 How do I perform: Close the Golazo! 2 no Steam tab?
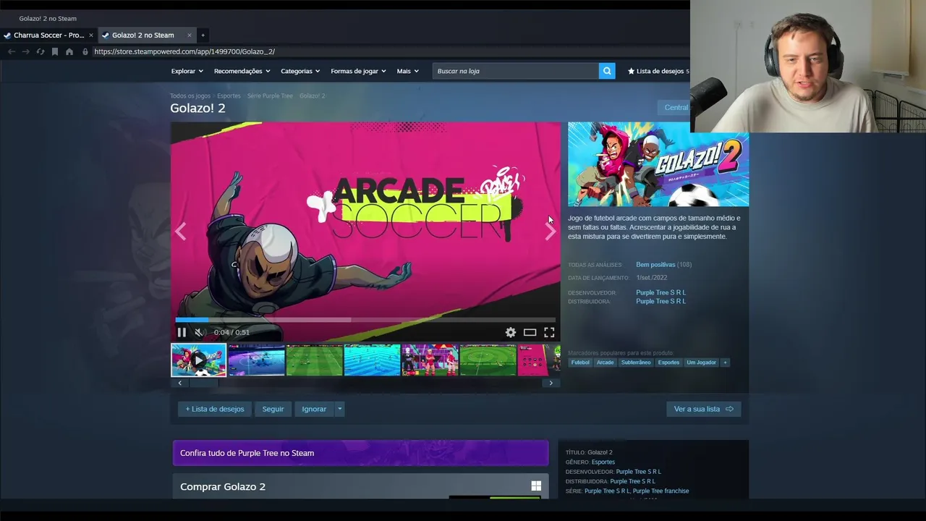190,35
